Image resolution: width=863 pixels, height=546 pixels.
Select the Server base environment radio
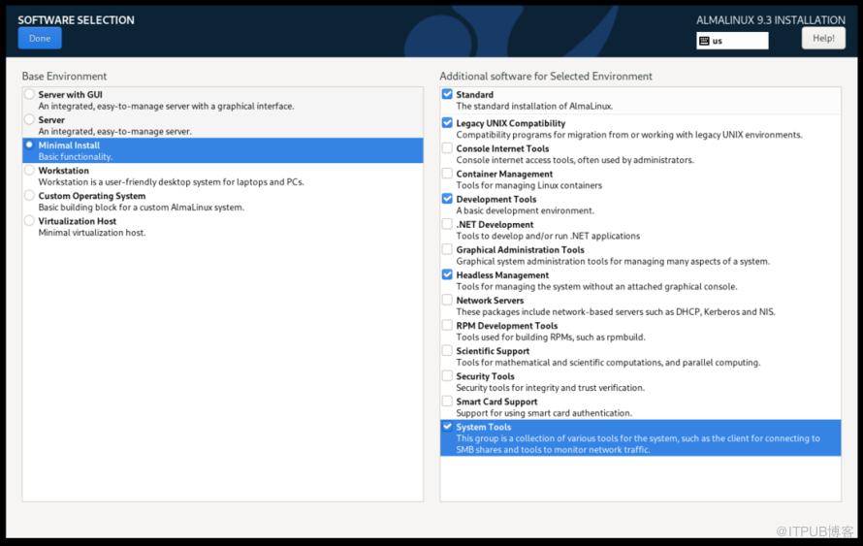tap(30, 119)
